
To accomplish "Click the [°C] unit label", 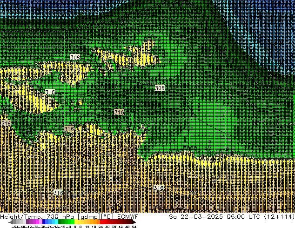I will point(107,217).
